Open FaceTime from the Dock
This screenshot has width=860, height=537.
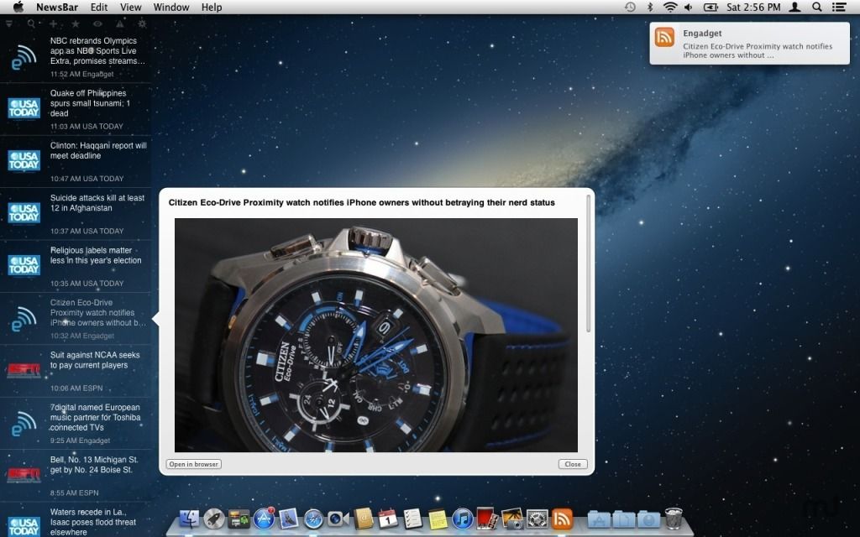coord(338,519)
